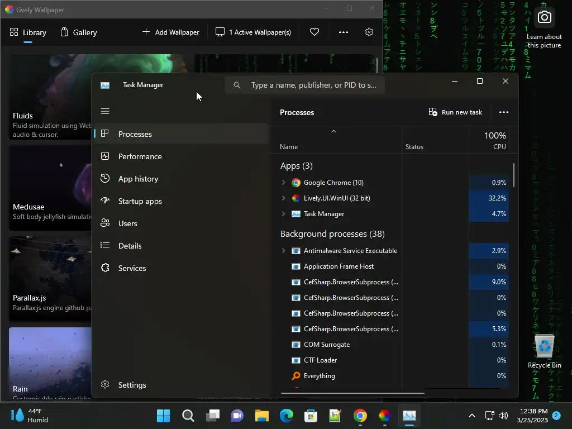The image size is (572, 429).
Task: Open Lively Wallpaper settings gear
Action: coord(369,32)
